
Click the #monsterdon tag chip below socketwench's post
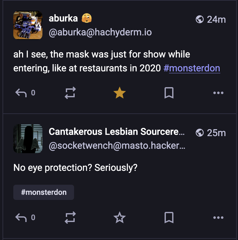(44, 192)
